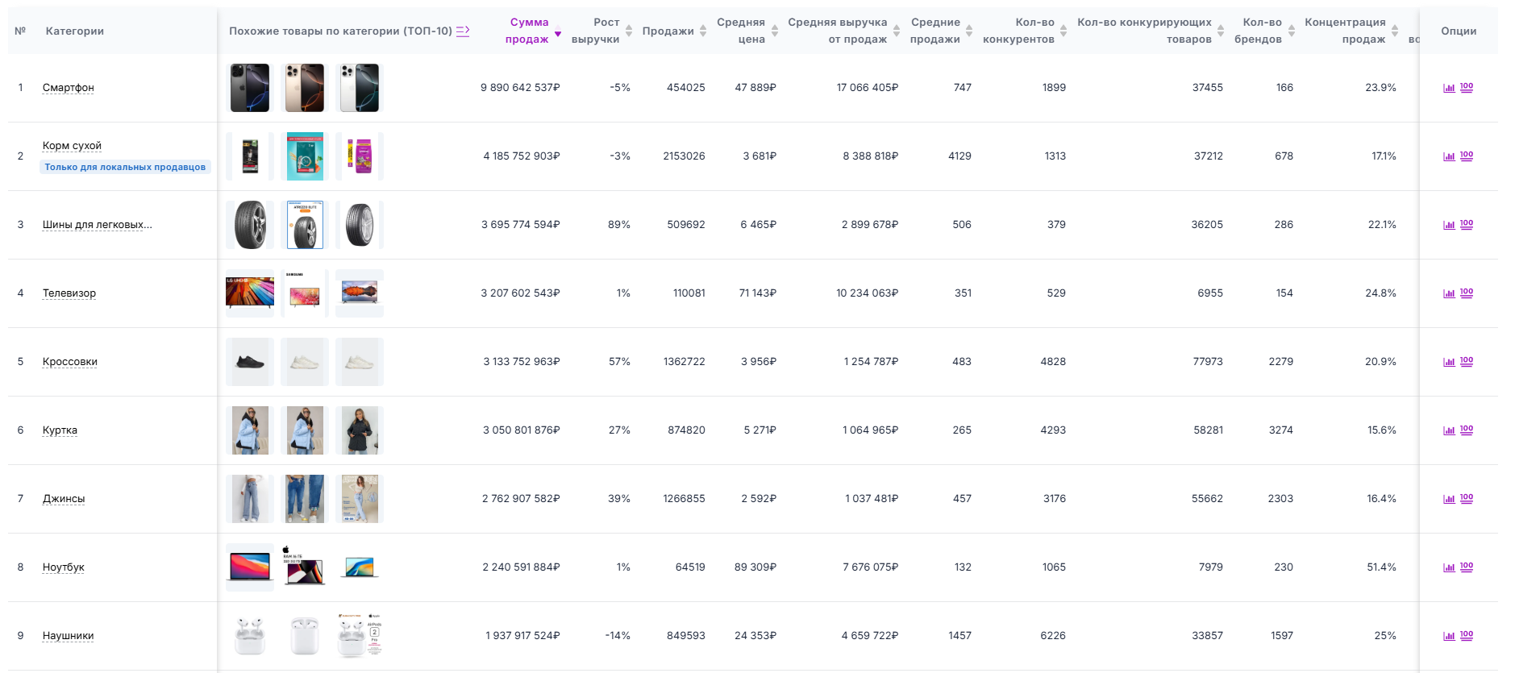Open bar chart icon for Кроссовки row

point(1449,362)
